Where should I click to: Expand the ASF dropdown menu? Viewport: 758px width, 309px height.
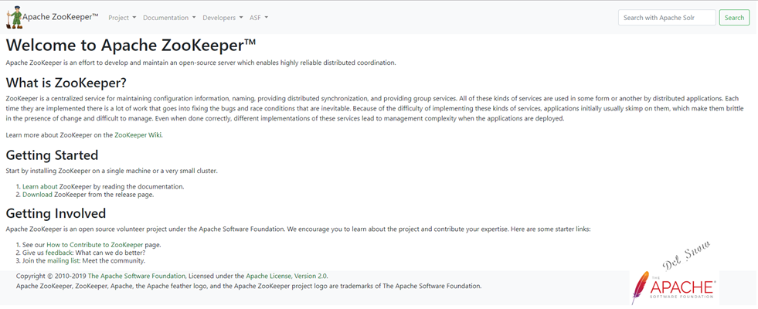point(259,18)
